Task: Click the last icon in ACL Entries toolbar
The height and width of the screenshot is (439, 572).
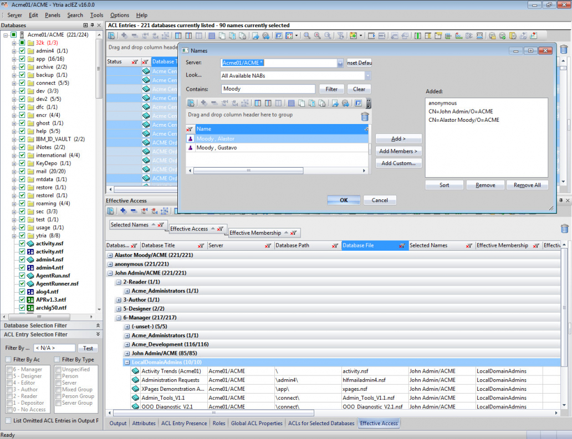Action: (x=533, y=35)
